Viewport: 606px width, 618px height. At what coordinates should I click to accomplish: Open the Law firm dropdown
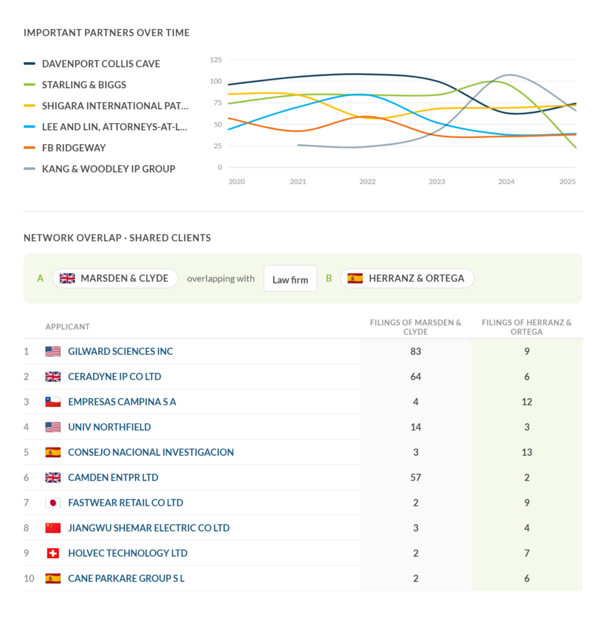[x=290, y=279]
